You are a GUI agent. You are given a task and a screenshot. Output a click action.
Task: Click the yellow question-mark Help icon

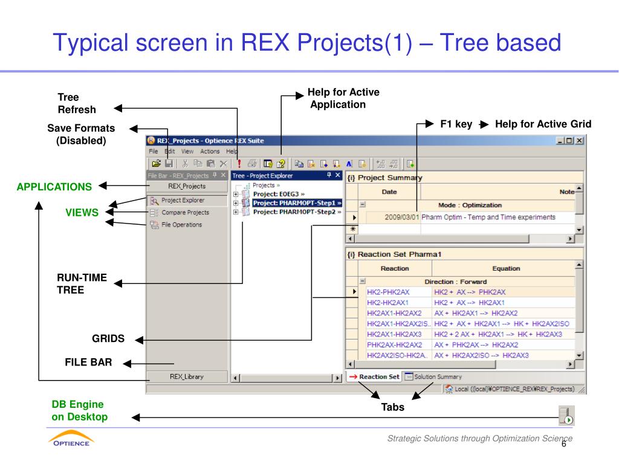(x=280, y=163)
